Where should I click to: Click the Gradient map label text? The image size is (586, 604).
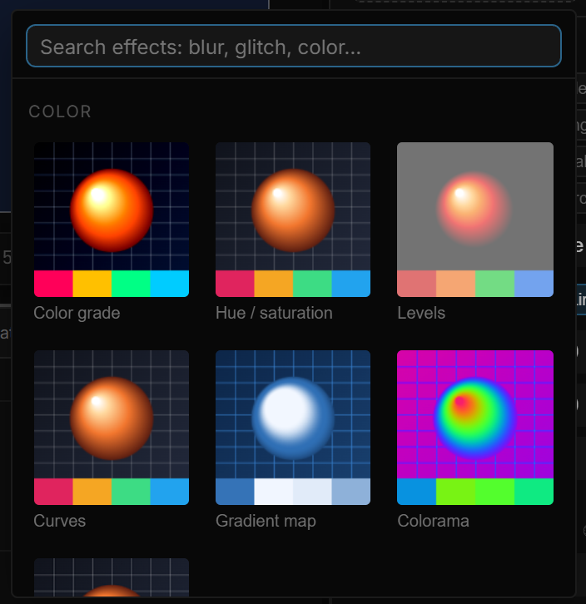pos(266,521)
